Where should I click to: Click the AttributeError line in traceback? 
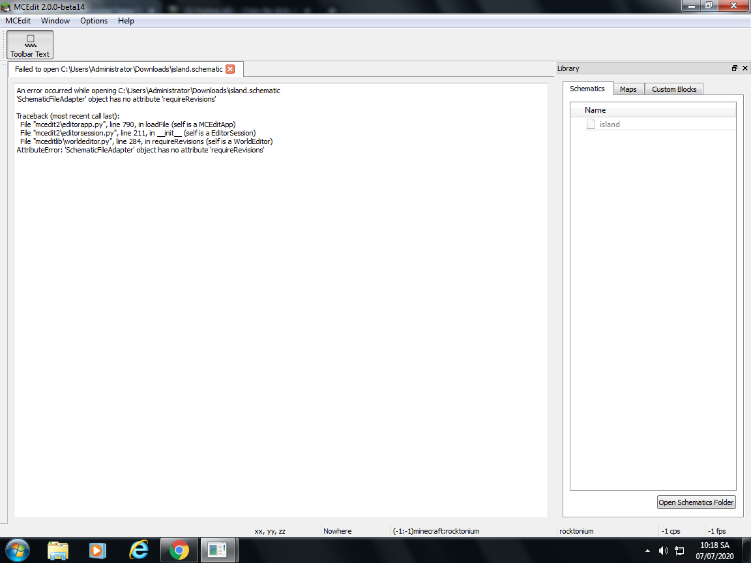click(140, 150)
